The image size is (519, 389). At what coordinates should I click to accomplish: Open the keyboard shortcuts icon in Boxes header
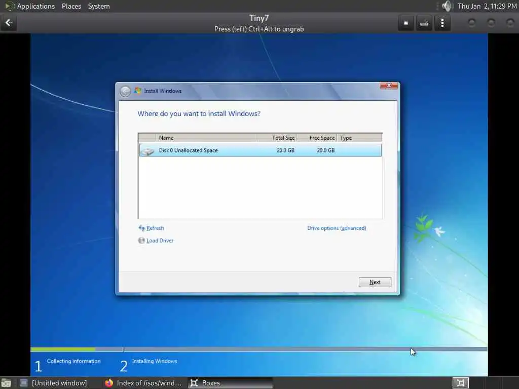[424, 23]
